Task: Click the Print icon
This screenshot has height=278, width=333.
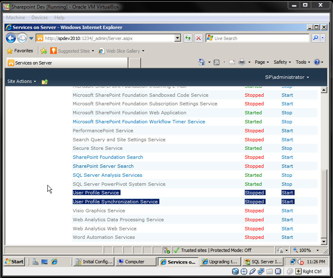Action: point(241,62)
